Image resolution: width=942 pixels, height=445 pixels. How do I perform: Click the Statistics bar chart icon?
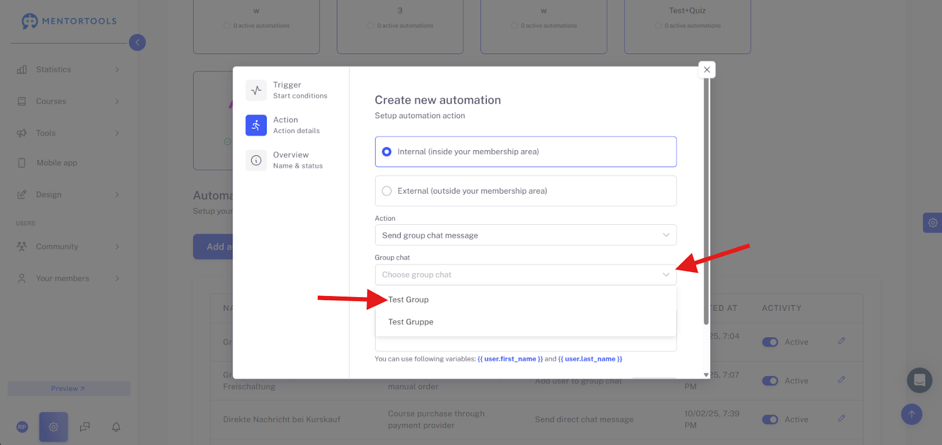coord(22,69)
